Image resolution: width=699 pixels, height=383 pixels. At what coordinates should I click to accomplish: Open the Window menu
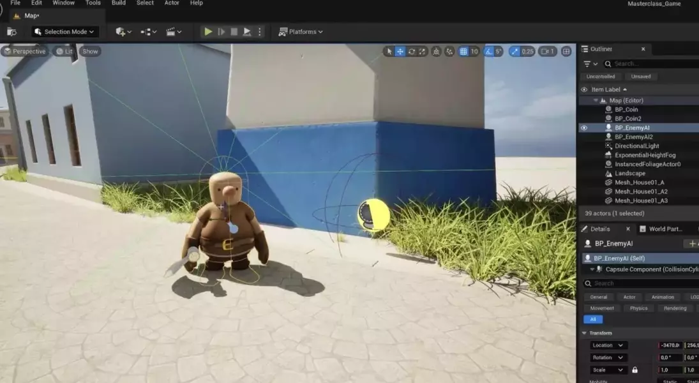(x=63, y=3)
